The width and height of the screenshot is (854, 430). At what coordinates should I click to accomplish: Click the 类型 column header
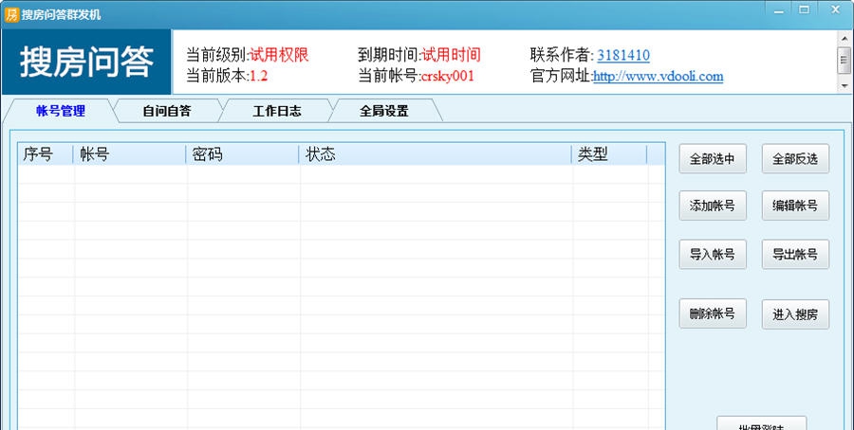[609, 154]
